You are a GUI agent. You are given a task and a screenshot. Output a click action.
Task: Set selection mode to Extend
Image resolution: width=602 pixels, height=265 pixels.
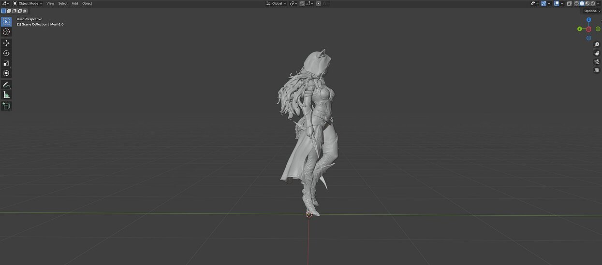click(9, 11)
